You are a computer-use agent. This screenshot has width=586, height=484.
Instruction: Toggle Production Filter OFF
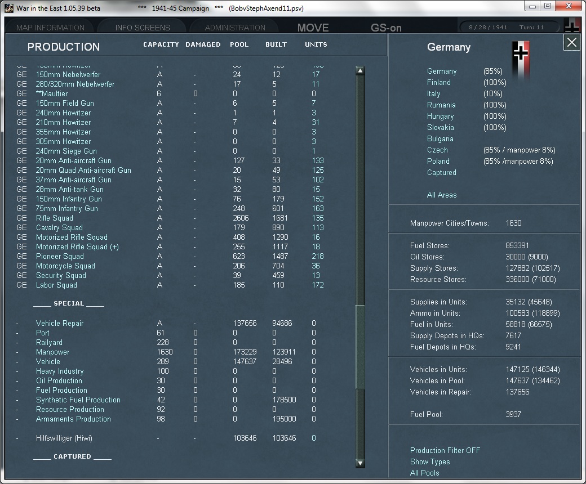click(445, 450)
